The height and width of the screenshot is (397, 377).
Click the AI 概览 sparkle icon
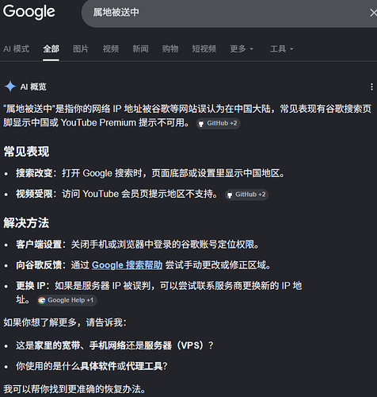tap(10, 87)
